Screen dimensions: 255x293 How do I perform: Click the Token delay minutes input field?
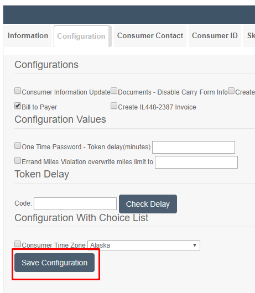coord(194,147)
